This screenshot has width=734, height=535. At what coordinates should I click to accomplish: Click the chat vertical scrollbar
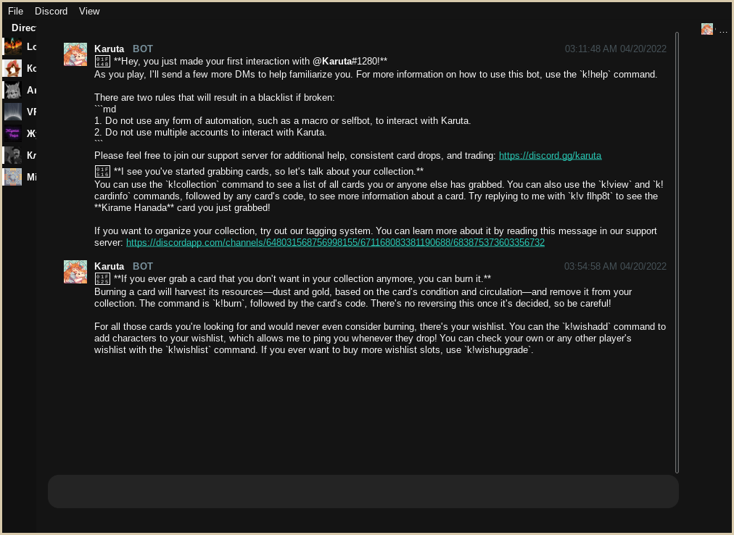click(x=677, y=253)
